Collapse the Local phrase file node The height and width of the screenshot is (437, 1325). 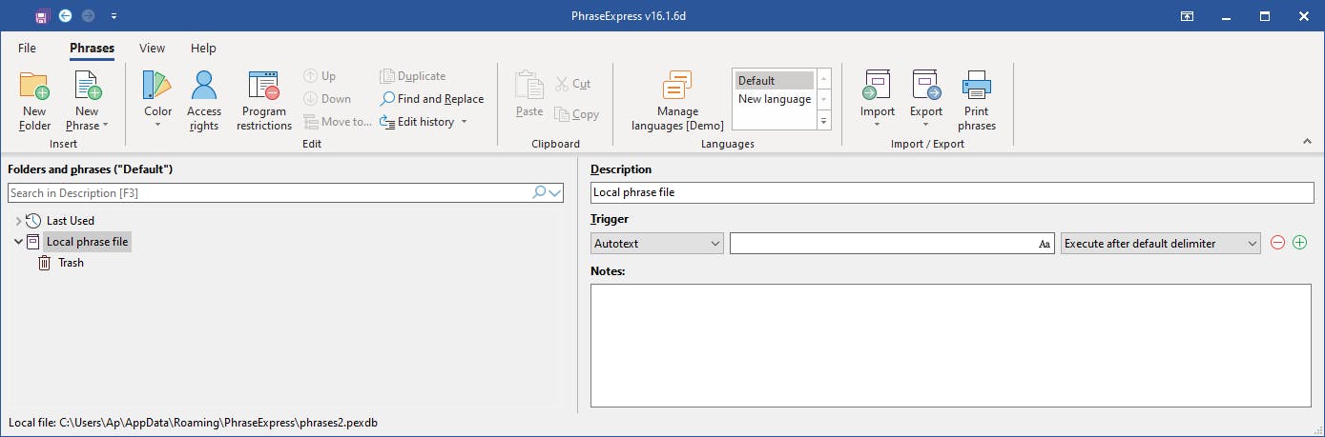click(18, 242)
